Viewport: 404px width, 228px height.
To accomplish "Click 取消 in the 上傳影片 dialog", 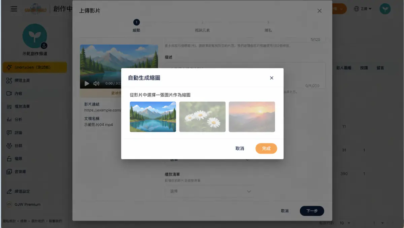I will coord(284,211).
